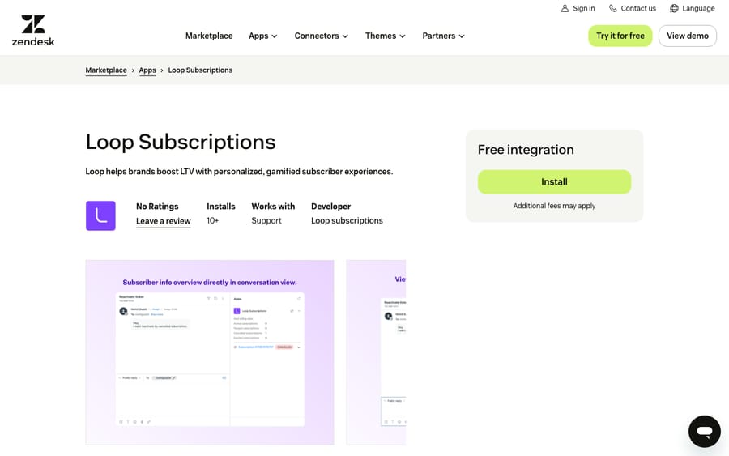The image size is (729, 456).
Task: Expand the Apps dropdown menu
Action: 263,36
